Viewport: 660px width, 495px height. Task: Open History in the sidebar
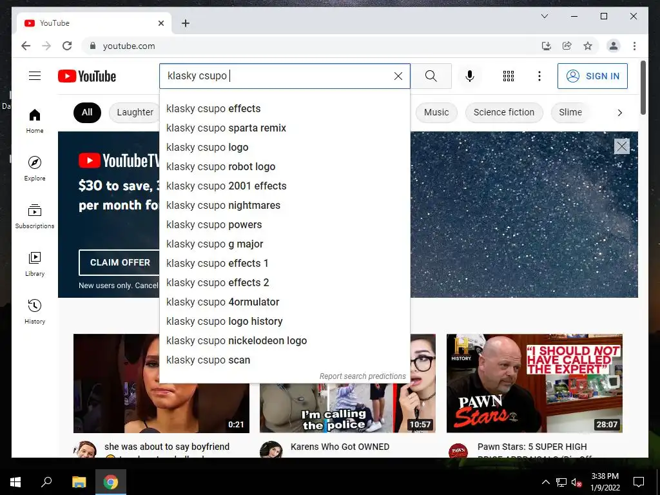point(35,311)
